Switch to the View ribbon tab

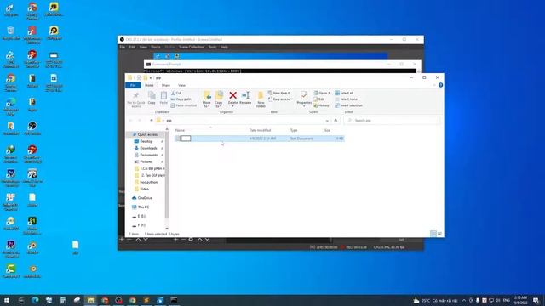coord(181,85)
